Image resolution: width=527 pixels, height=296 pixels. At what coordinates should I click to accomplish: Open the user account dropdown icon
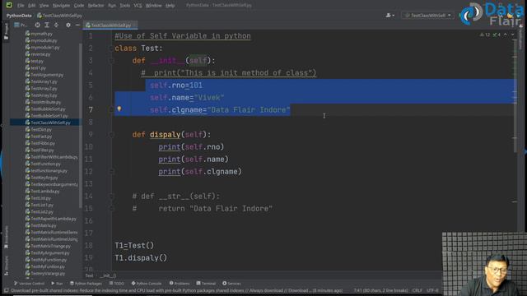coord(390,16)
